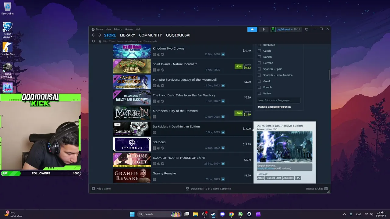Open the Steam announcements megaphone button

click(x=252, y=29)
